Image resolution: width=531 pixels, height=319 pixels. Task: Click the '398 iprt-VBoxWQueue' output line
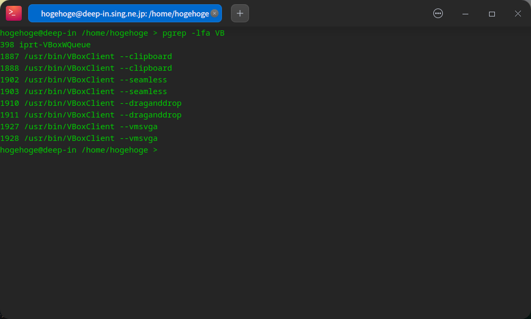pos(45,45)
